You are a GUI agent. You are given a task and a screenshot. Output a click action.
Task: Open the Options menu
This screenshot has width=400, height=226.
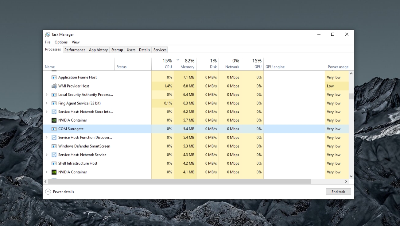coord(61,42)
